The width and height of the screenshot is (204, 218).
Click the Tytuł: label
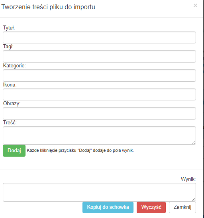[9, 27]
